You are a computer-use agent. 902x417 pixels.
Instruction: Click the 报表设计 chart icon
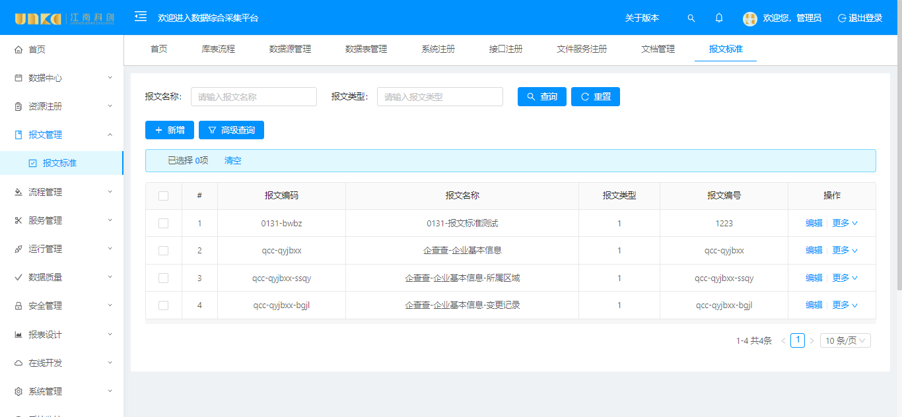pos(18,335)
